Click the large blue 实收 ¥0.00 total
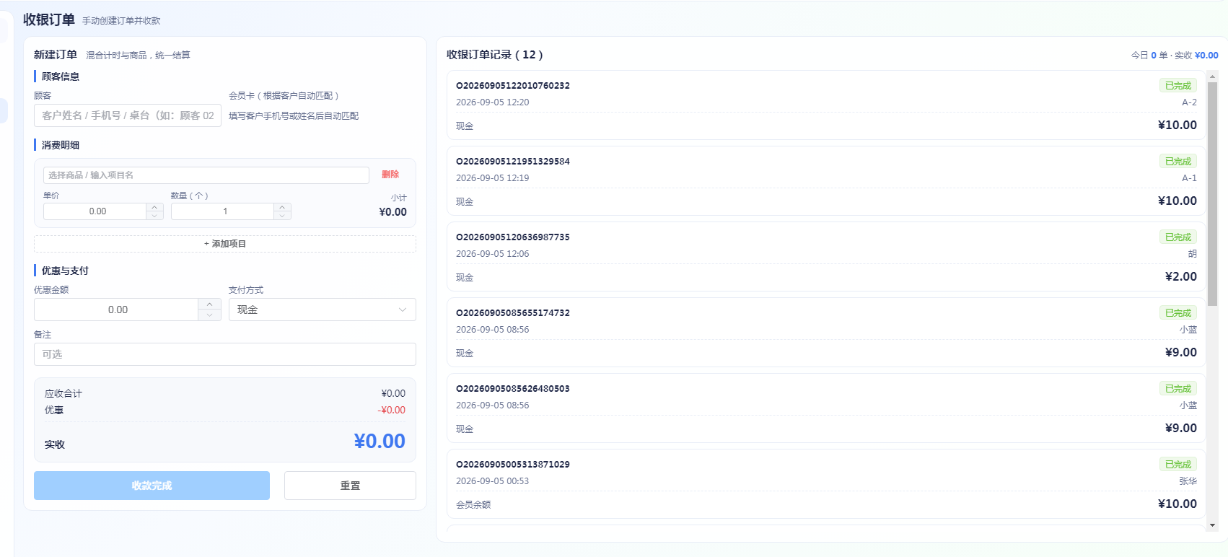This screenshot has height=557, width=1228. click(x=380, y=441)
